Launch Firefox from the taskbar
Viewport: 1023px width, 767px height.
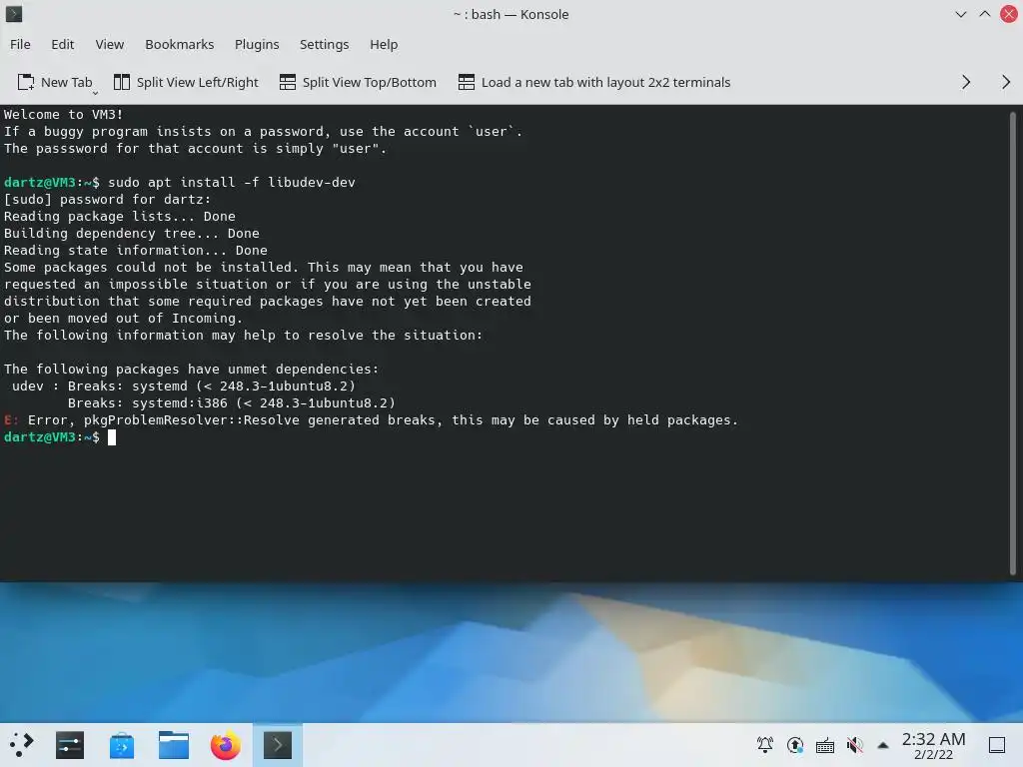coord(225,745)
